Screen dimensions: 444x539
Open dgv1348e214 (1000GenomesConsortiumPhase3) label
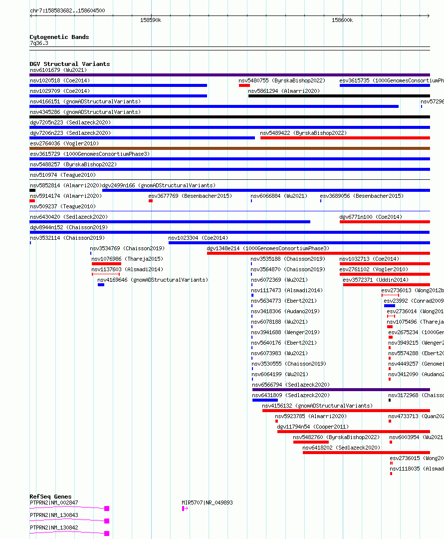coord(268,248)
